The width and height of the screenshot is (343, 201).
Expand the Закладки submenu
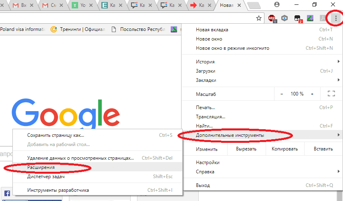pyautogui.click(x=264, y=80)
